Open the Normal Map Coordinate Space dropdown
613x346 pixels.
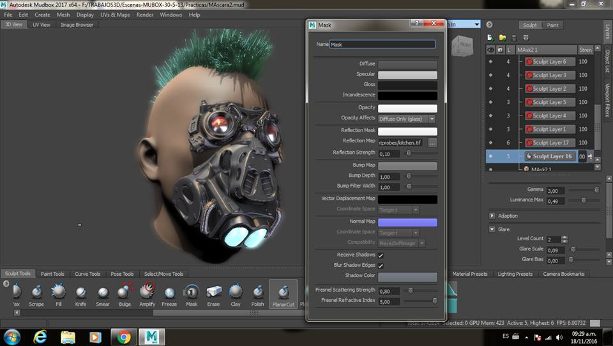point(398,233)
